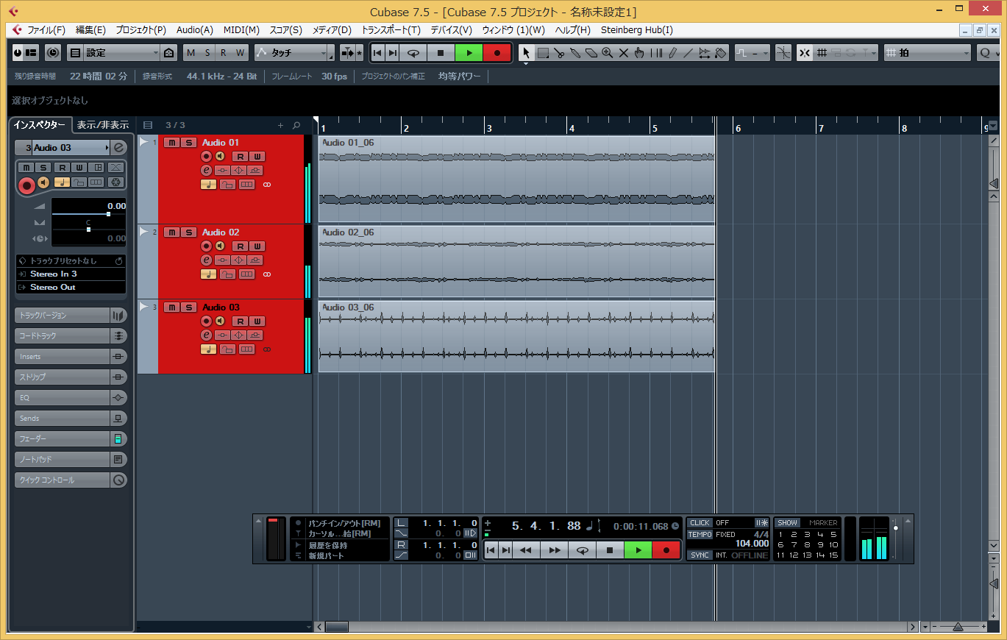Toggle CLICK metronome in transport panel
The image size is (1007, 640).
(x=700, y=523)
